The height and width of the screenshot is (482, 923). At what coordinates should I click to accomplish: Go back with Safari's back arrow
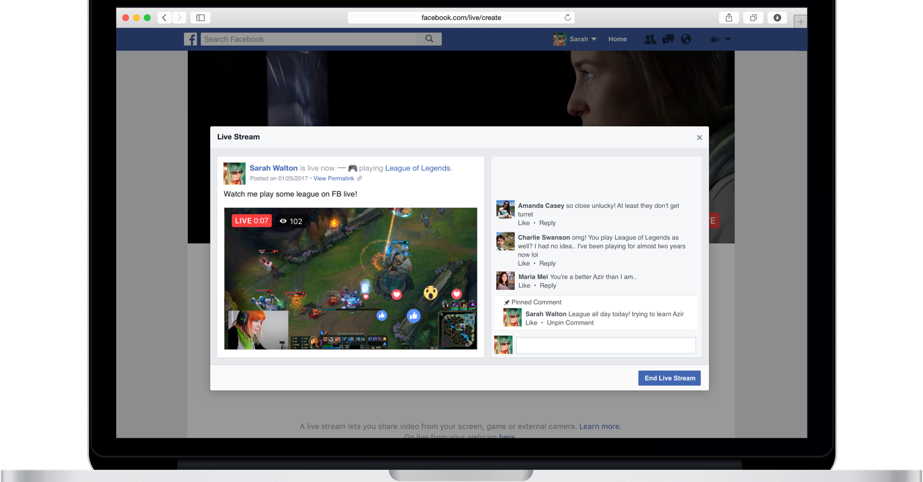point(164,18)
